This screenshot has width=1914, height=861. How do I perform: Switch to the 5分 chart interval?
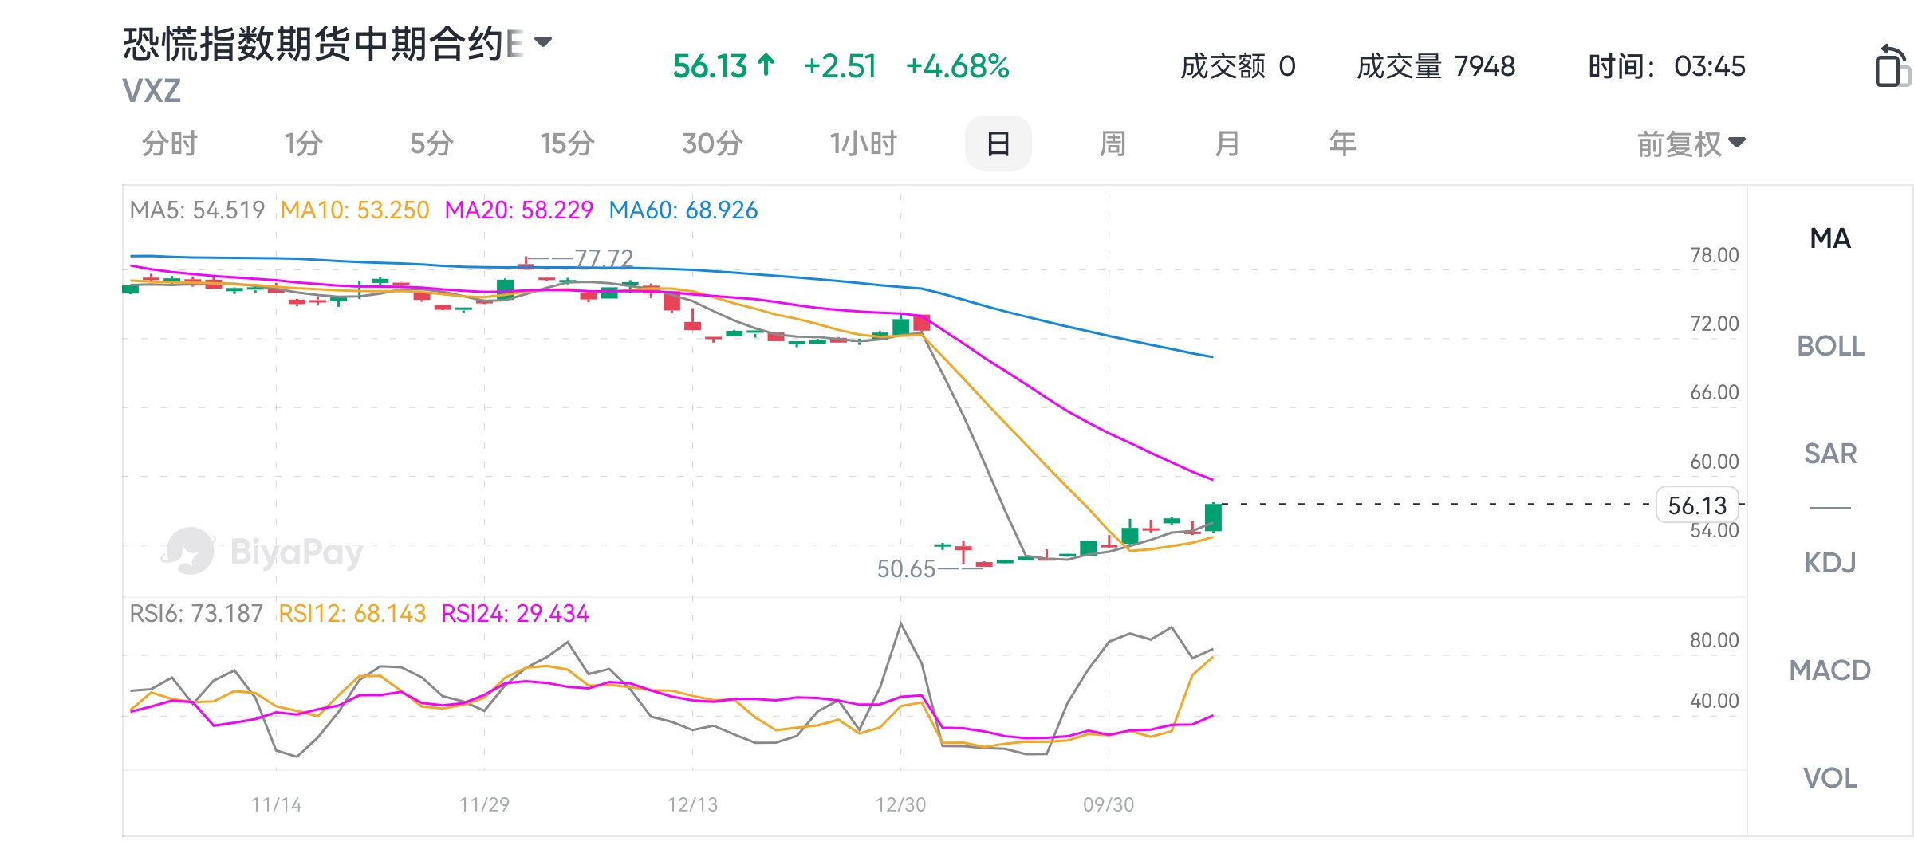pos(431,144)
